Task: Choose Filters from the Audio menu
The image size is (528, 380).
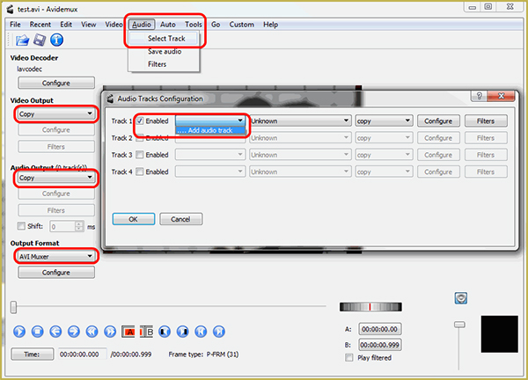Action: pyautogui.click(x=164, y=64)
